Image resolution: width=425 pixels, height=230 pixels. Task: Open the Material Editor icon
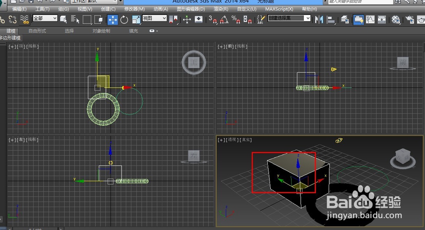[x=396, y=20]
